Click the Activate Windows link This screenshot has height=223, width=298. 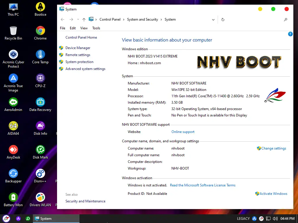coord(273,194)
